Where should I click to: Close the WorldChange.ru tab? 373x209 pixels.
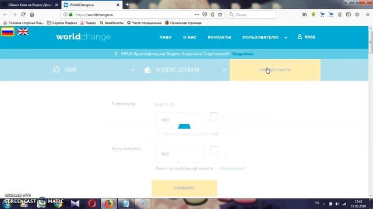click(x=118, y=5)
